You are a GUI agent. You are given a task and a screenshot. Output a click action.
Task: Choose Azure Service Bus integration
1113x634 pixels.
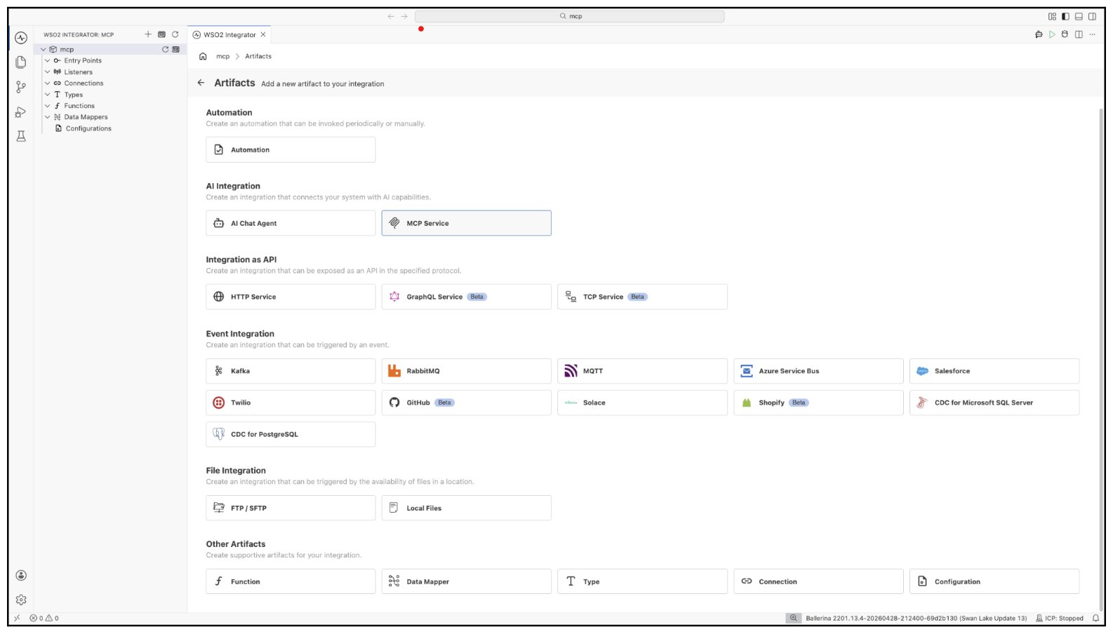pyautogui.click(x=818, y=371)
